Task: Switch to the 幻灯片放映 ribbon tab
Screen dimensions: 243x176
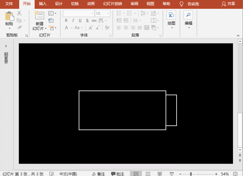Action: click(113, 4)
